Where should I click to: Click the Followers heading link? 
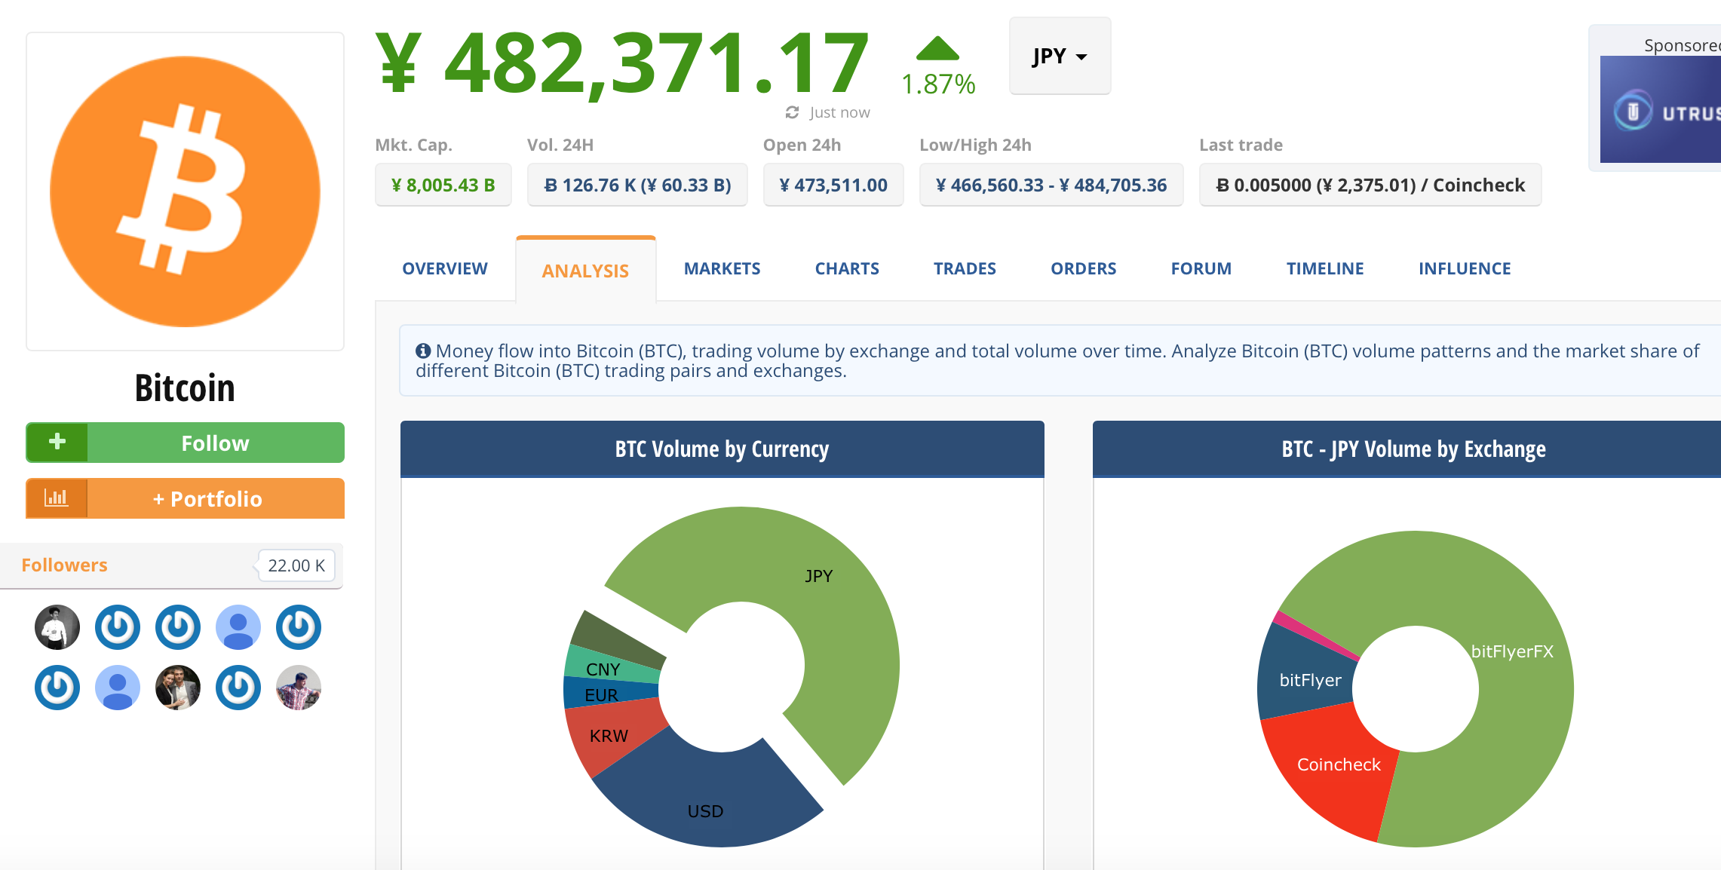(64, 565)
